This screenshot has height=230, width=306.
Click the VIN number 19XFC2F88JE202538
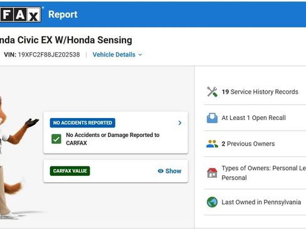(49, 55)
